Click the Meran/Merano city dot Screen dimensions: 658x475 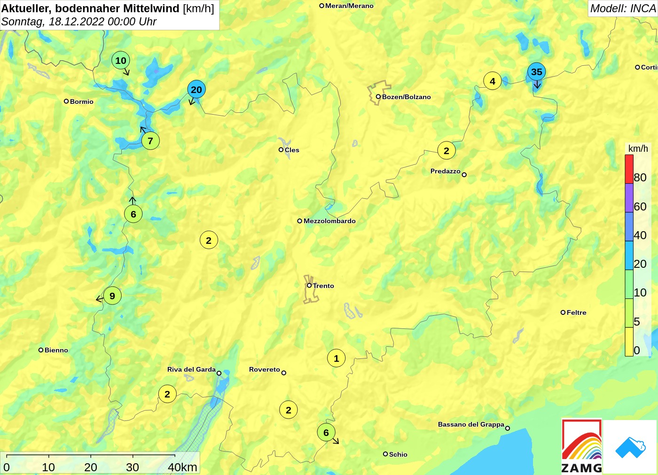coord(322,6)
